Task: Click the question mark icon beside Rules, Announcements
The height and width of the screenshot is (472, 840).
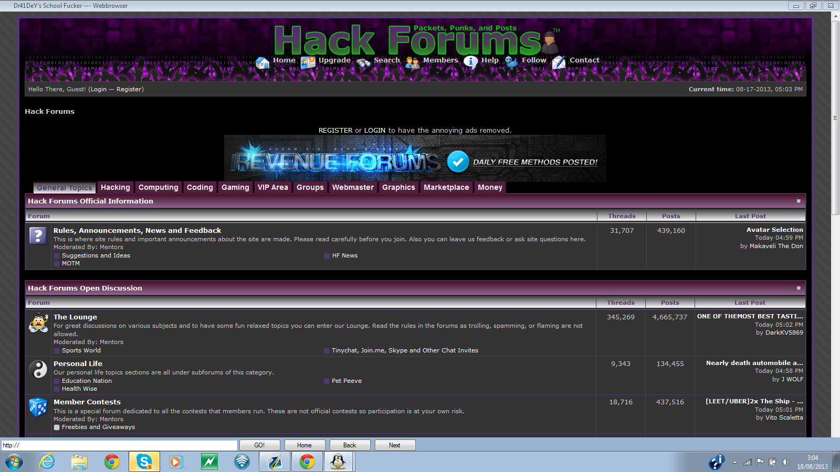Action: coord(38,236)
